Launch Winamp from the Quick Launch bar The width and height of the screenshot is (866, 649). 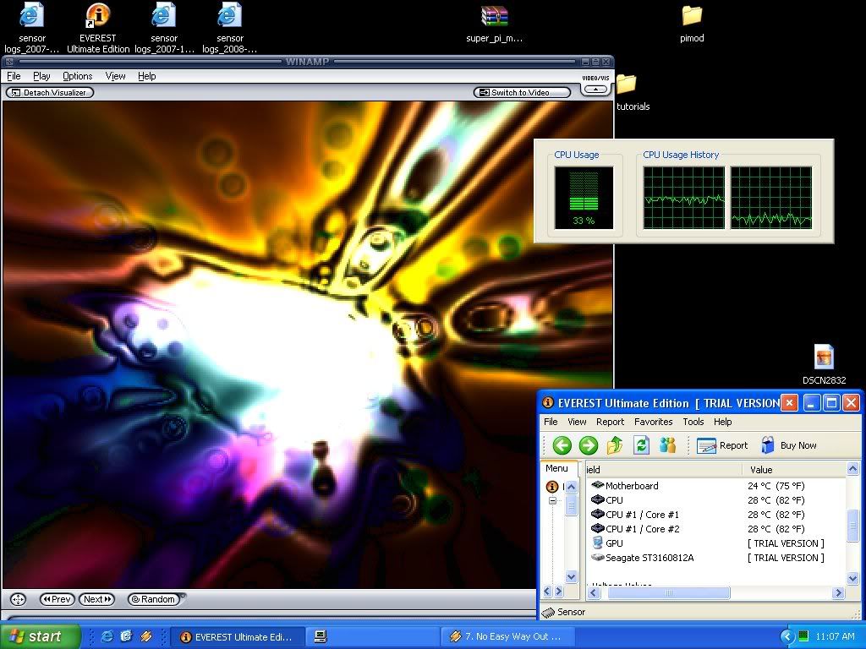[x=146, y=636]
